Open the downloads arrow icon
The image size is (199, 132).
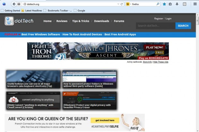tap(177, 4)
